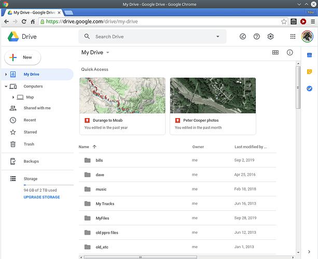Click in the Search Drive field
The width and height of the screenshot is (318, 259).
(x=153, y=36)
